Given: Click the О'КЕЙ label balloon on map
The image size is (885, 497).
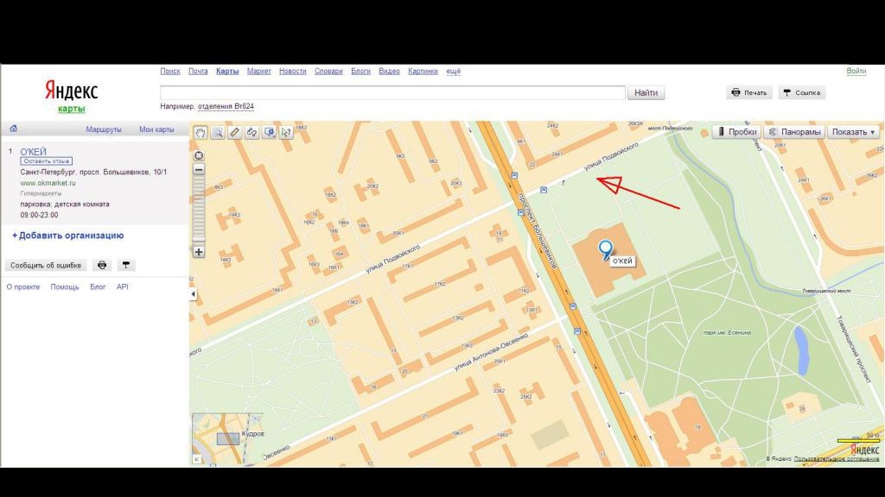Looking at the screenshot, I should click(x=622, y=261).
